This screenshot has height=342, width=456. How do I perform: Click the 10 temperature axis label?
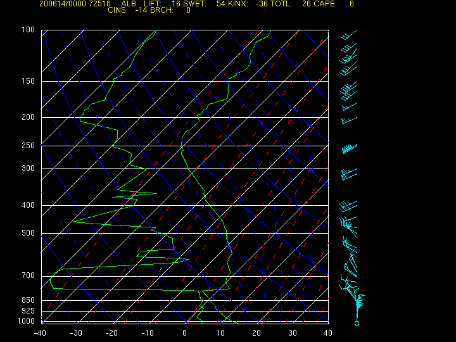(220, 333)
